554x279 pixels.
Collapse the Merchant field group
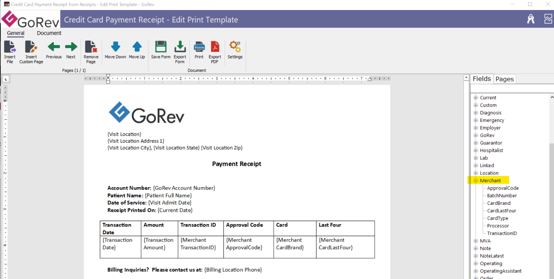click(x=476, y=181)
